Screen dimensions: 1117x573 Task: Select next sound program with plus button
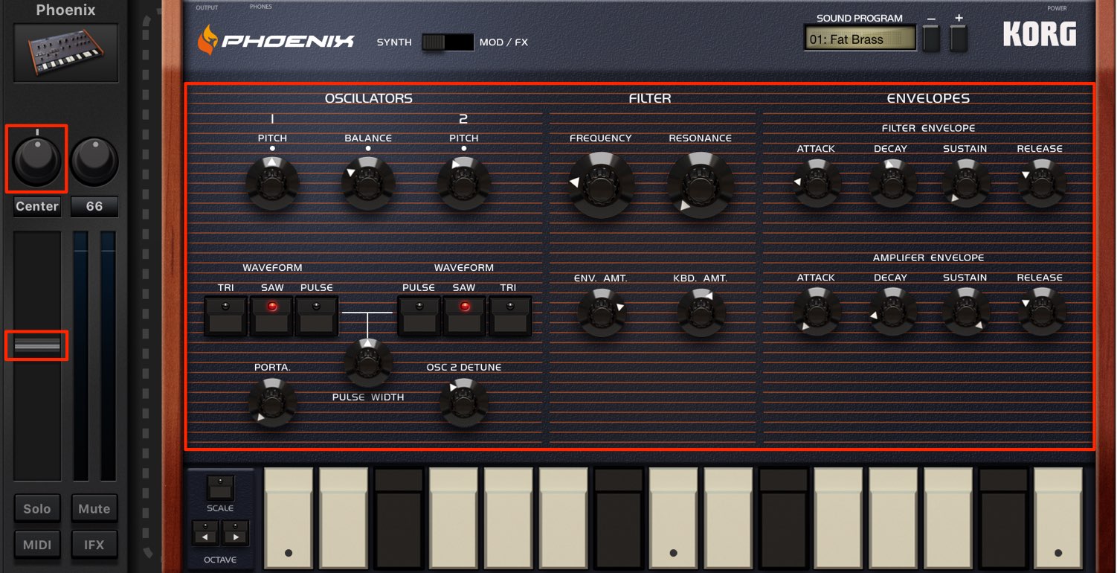tap(959, 37)
